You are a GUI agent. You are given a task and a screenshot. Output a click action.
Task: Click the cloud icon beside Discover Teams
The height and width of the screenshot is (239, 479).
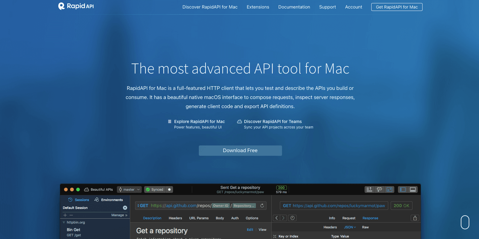pos(240,121)
